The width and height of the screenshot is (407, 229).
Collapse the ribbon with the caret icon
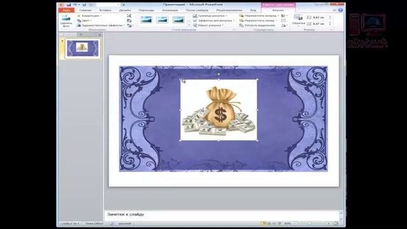[335, 10]
